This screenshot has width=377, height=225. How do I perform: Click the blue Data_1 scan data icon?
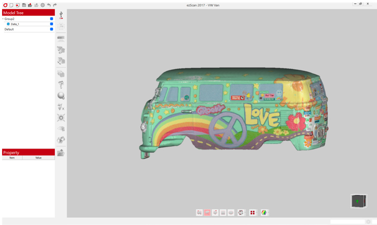[x=8, y=24]
